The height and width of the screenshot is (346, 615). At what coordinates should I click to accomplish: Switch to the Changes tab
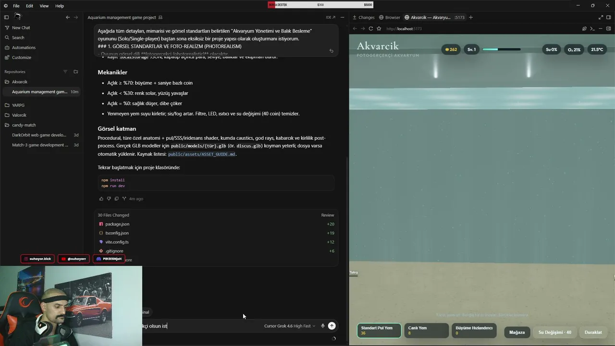click(x=363, y=17)
